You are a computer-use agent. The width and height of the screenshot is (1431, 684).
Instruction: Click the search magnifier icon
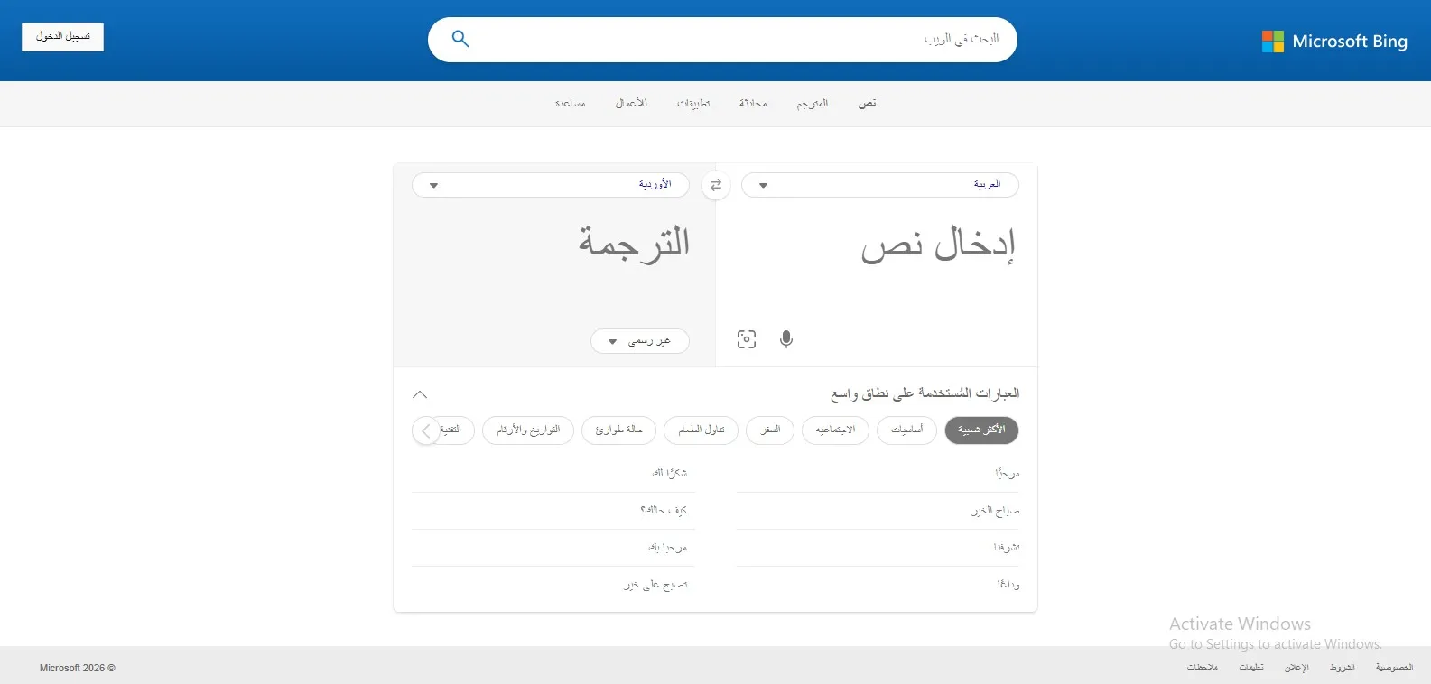click(460, 39)
